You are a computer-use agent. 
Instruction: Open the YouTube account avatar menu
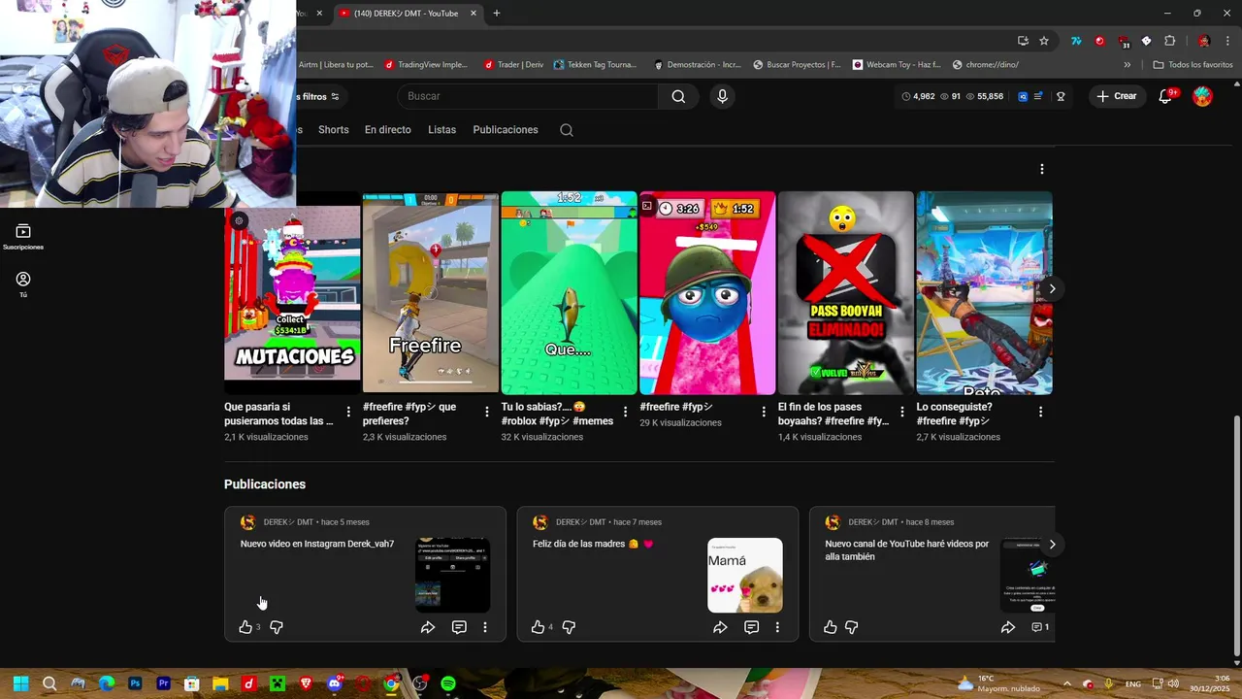pyautogui.click(x=1202, y=96)
